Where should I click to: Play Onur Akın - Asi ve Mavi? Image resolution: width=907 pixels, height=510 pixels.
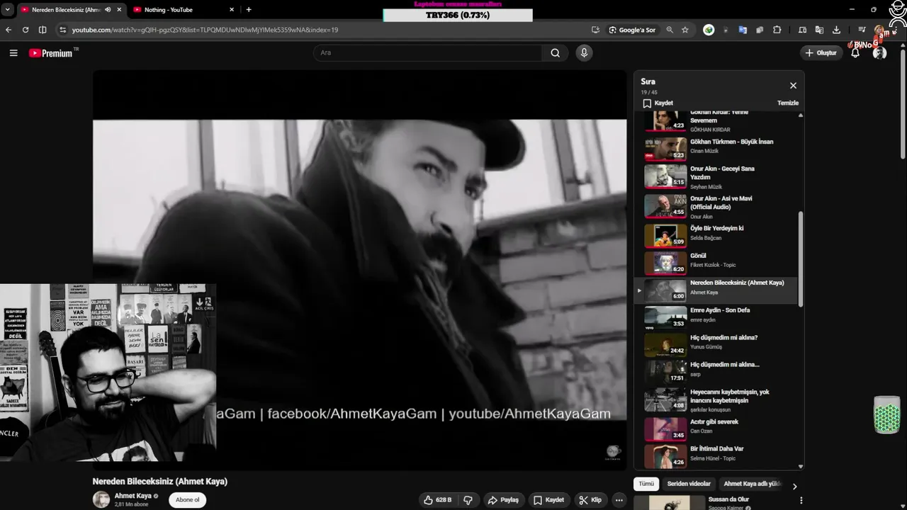pyautogui.click(x=716, y=207)
